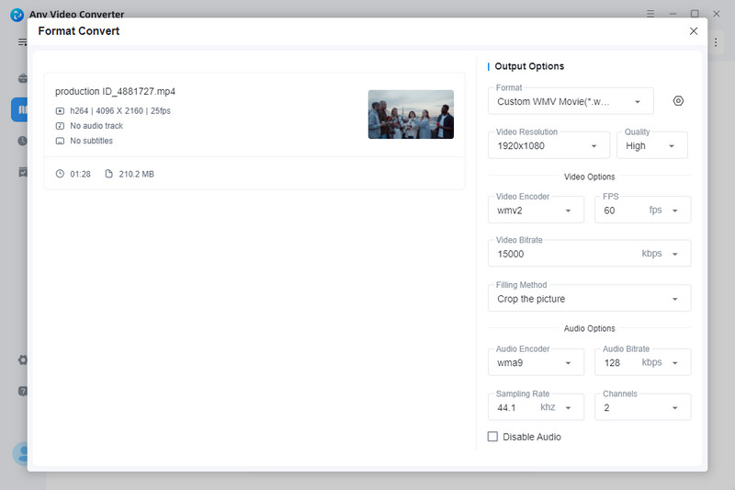
Task: Click the sidebar menu toggle icon
Action: pyautogui.click(x=22, y=42)
